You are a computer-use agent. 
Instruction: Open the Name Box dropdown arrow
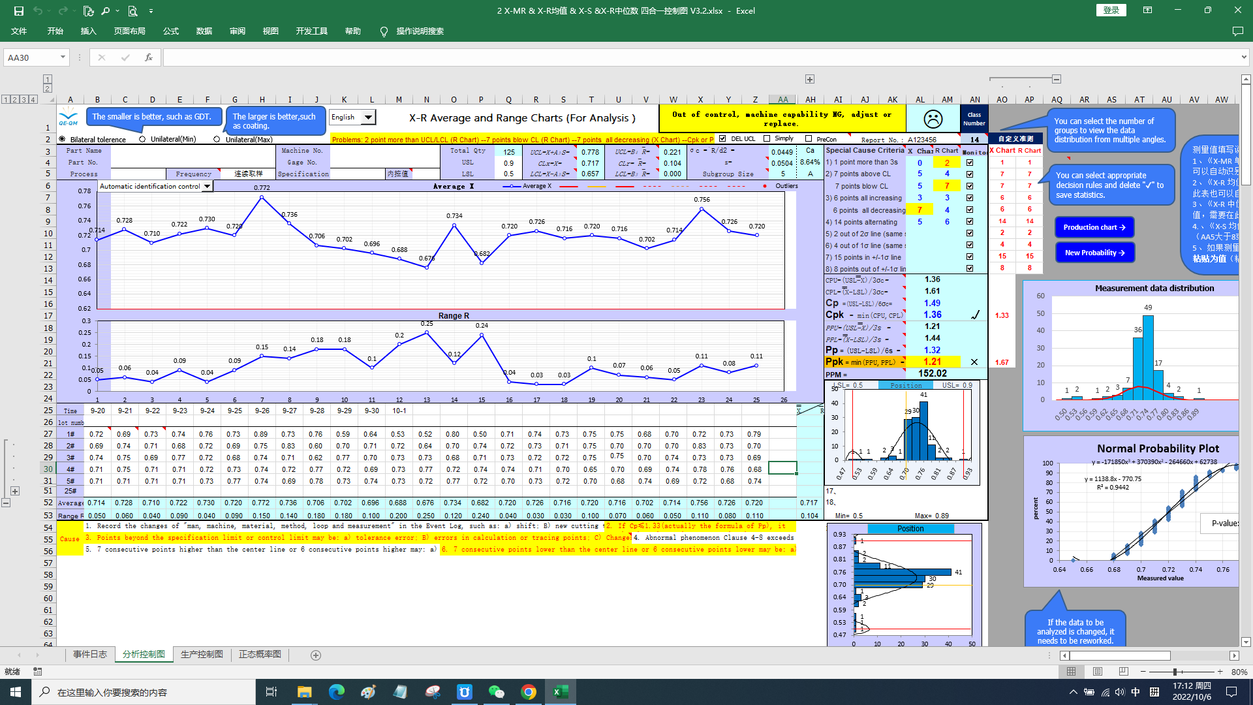pos(63,57)
